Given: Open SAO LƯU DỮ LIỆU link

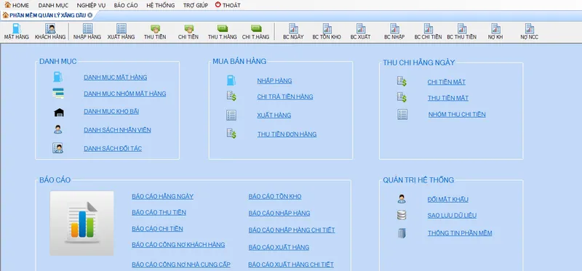Looking at the screenshot, I should (x=452, y=215).
